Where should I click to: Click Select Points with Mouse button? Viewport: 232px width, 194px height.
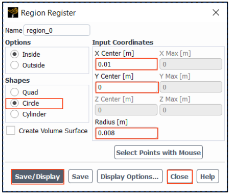click(158, 152)
